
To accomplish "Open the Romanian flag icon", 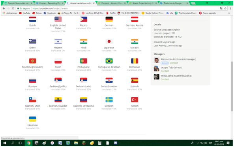I will pyautogui.click(x=135, y=61).
